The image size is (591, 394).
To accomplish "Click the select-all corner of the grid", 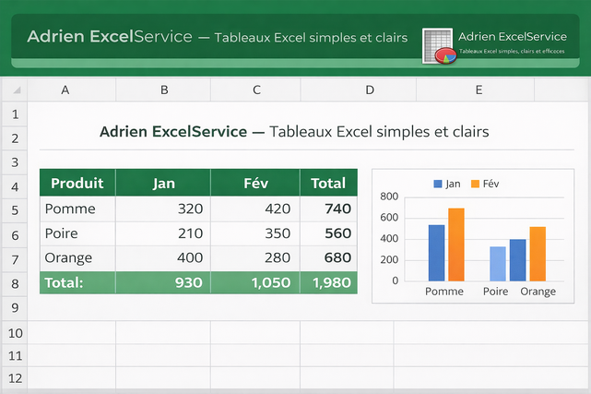I will click(x=14, y=90).
